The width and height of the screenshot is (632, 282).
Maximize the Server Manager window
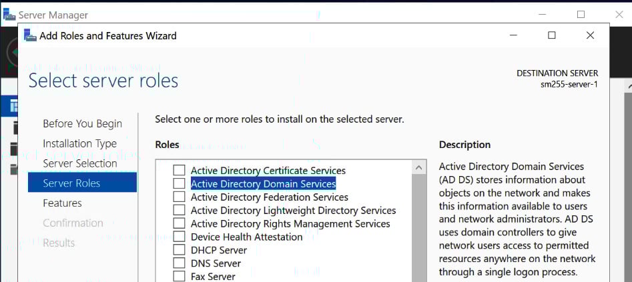click(581, 15)
